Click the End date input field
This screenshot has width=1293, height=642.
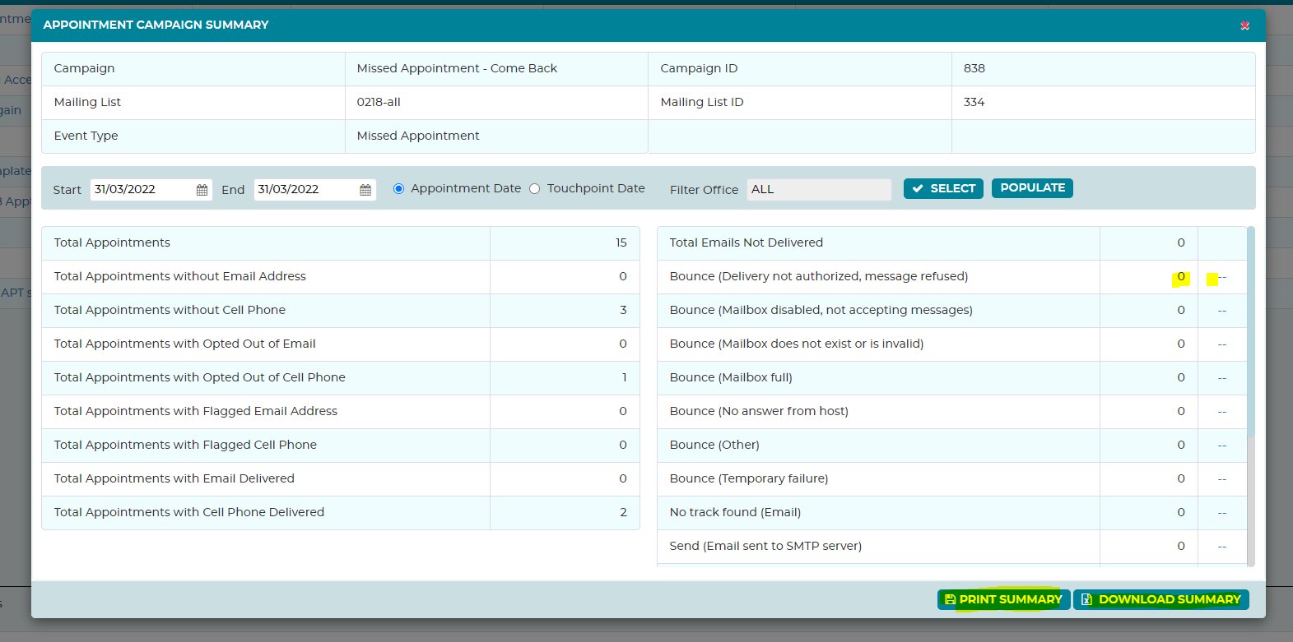(x=315, y=190)
